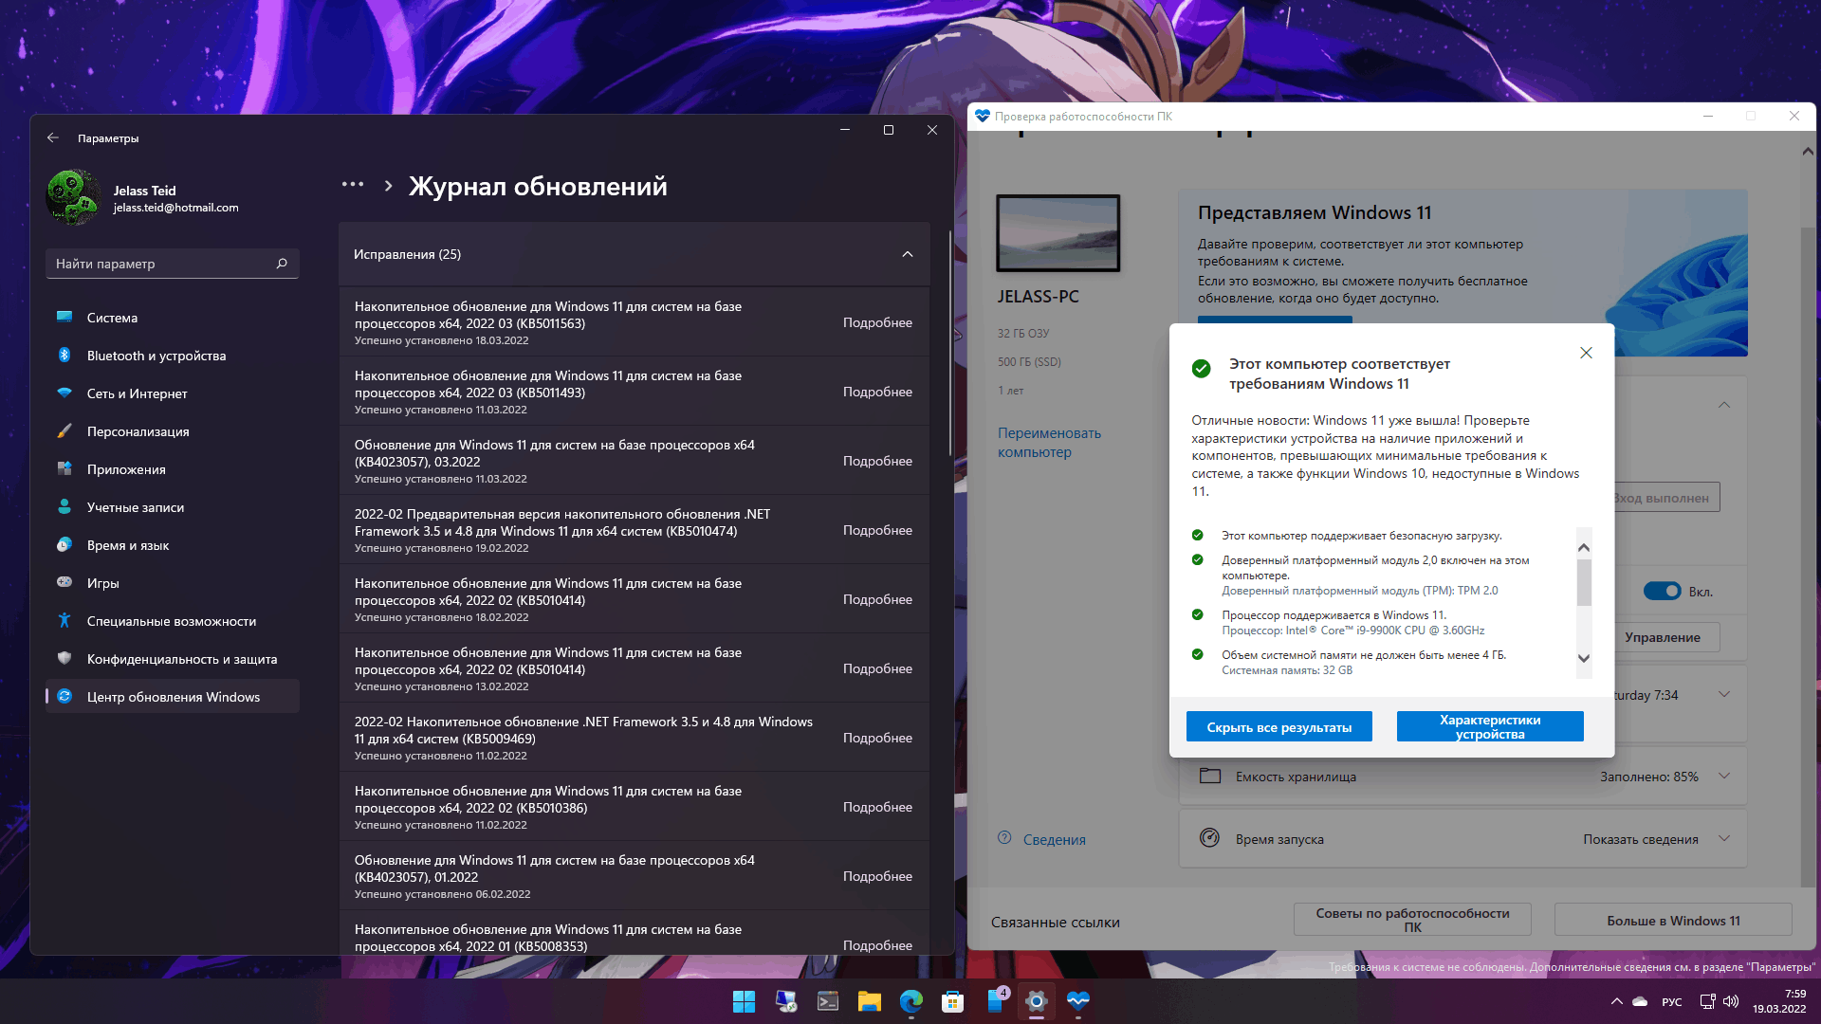This screenshot has width=1821, height=1024.
Task: Click Подробнее for update KB5010474
Action: (x=877, y=530)
